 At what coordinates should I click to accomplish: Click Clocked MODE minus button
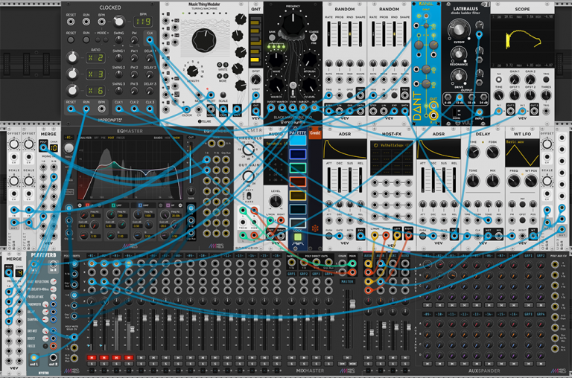(x=98, y=39)
